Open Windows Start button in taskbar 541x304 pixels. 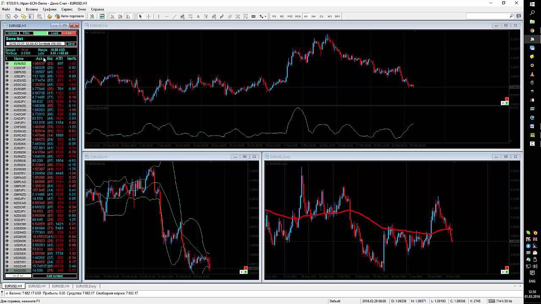(x=532, y=3)
